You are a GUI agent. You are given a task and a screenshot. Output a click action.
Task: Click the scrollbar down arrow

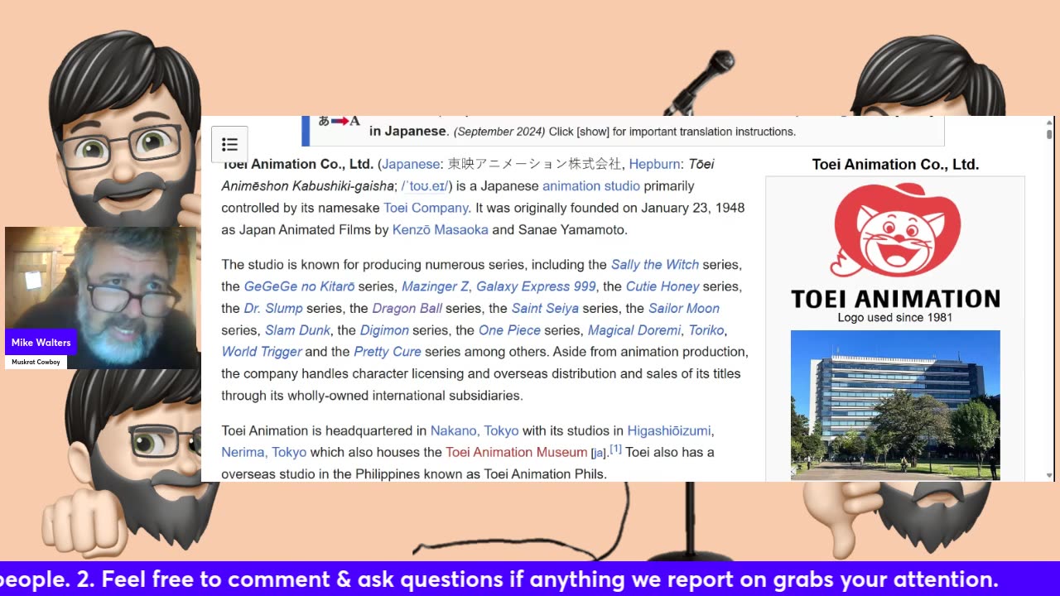point(1049,476)
